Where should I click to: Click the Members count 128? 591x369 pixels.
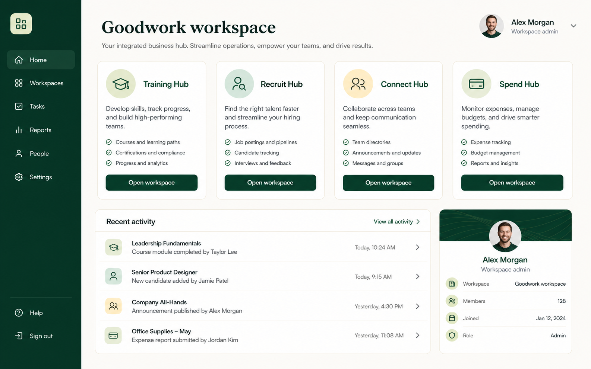[562, 301]
